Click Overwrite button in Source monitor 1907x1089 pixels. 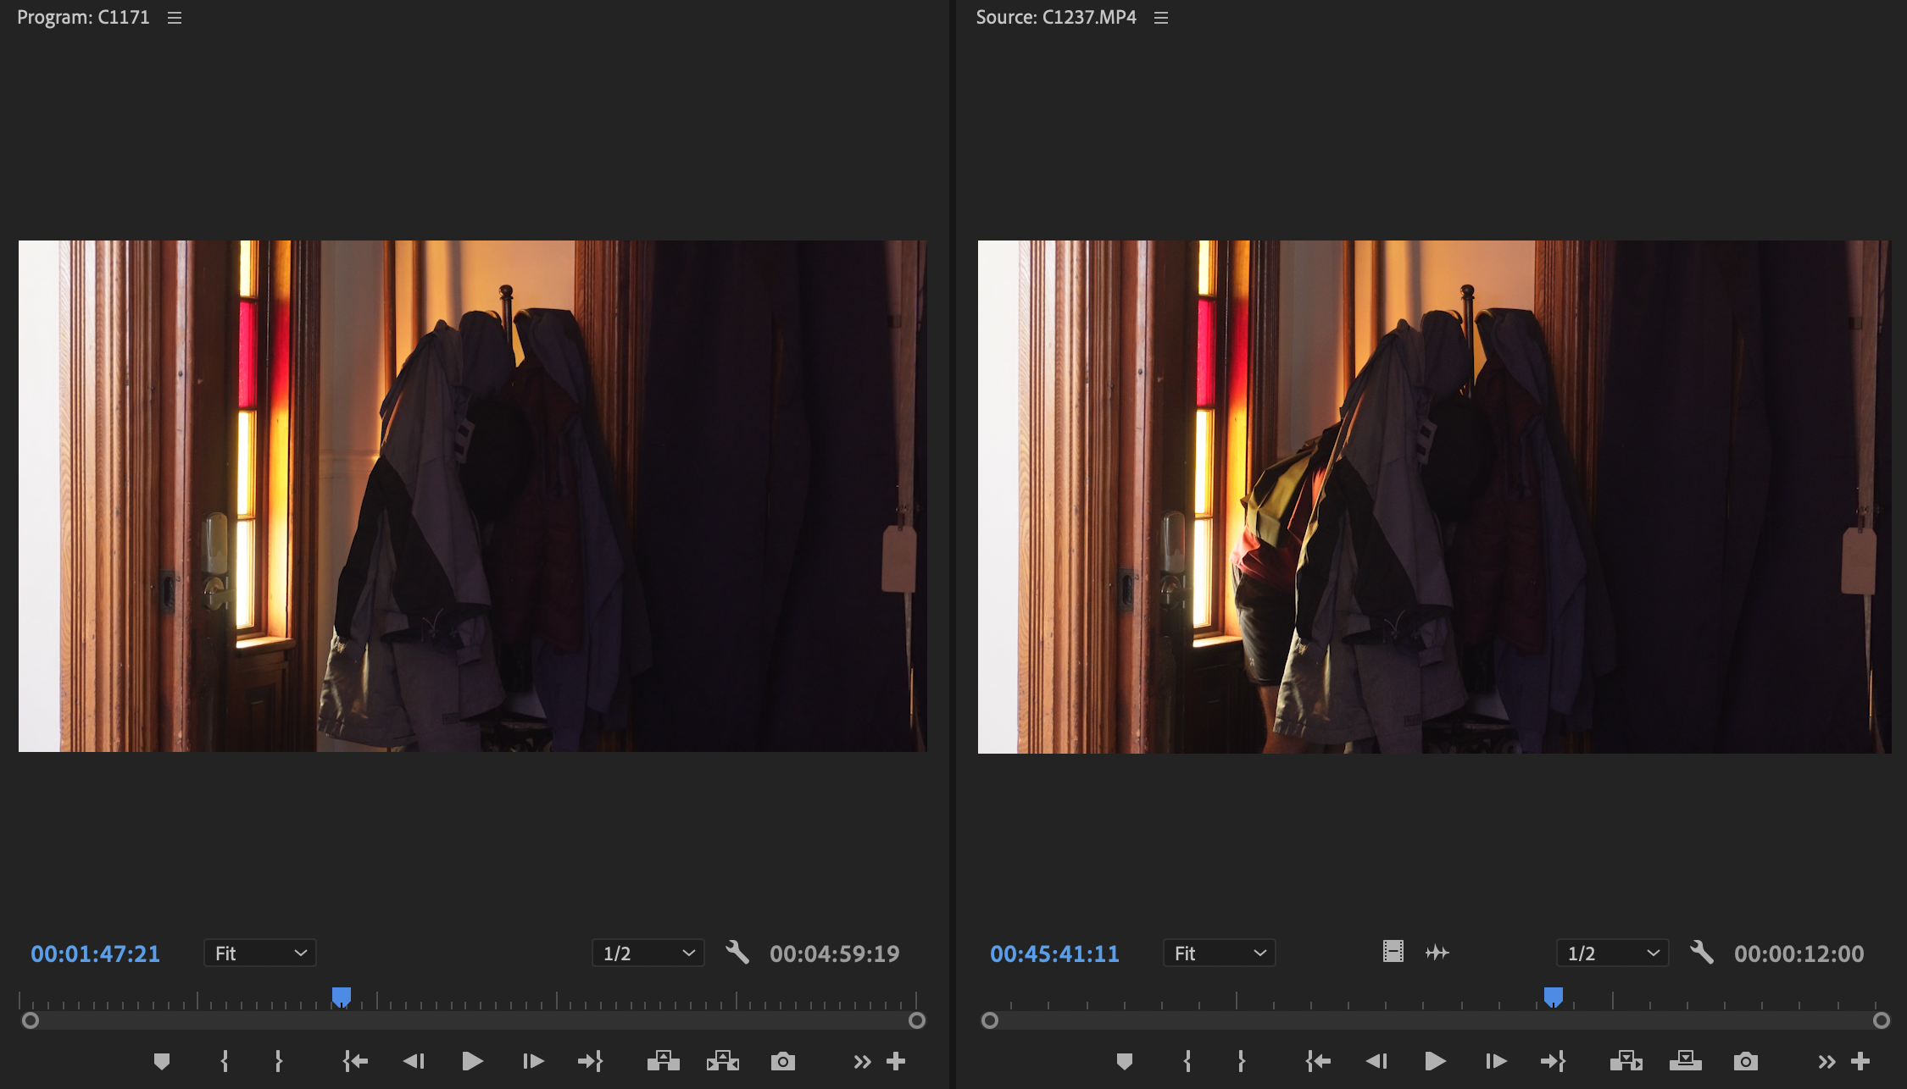(x=1685, y=1061)
